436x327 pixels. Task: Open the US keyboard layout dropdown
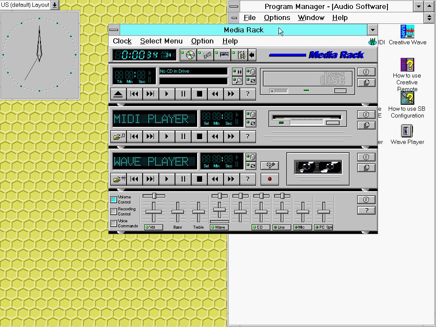(54, 5)
